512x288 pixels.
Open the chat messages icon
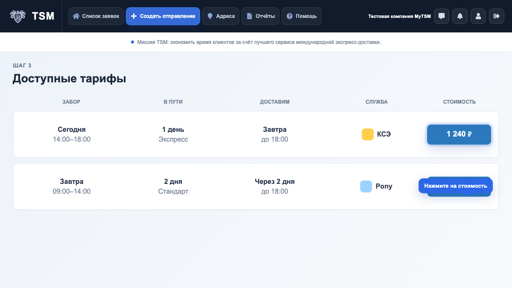(x=442, y=16)
